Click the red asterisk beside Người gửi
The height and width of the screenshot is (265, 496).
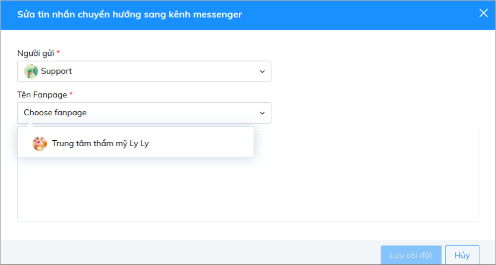(x=58, y=52)
